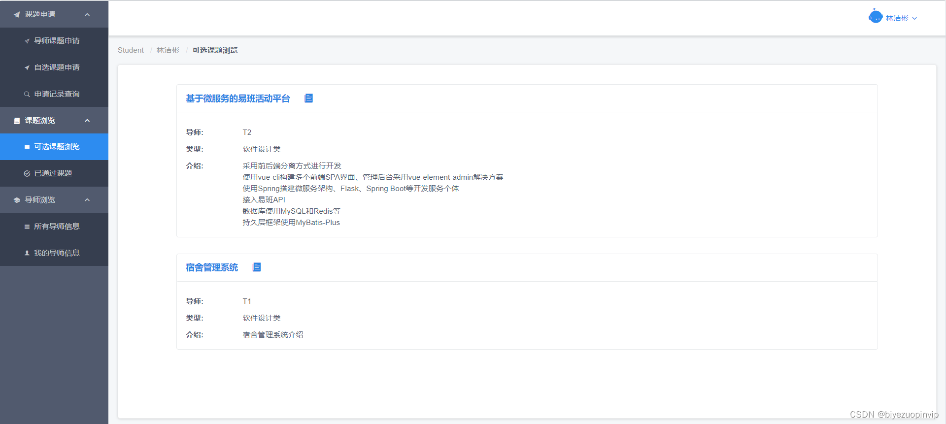The height and width of the screenshot is (424, 946).
Task: Collapse the 导师浏览 menu chevron
Action: [87, 200]
